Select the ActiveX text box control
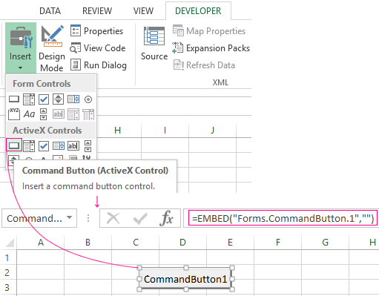The image size is (379, 296). 73,146
